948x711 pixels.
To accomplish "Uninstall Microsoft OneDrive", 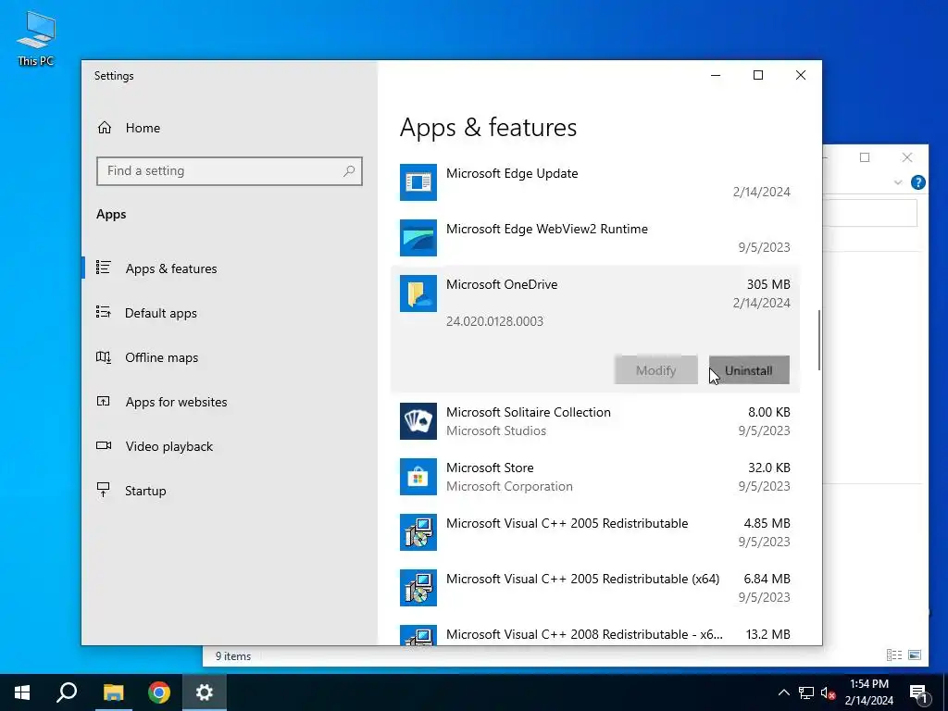I will click(x=749, y=370).
